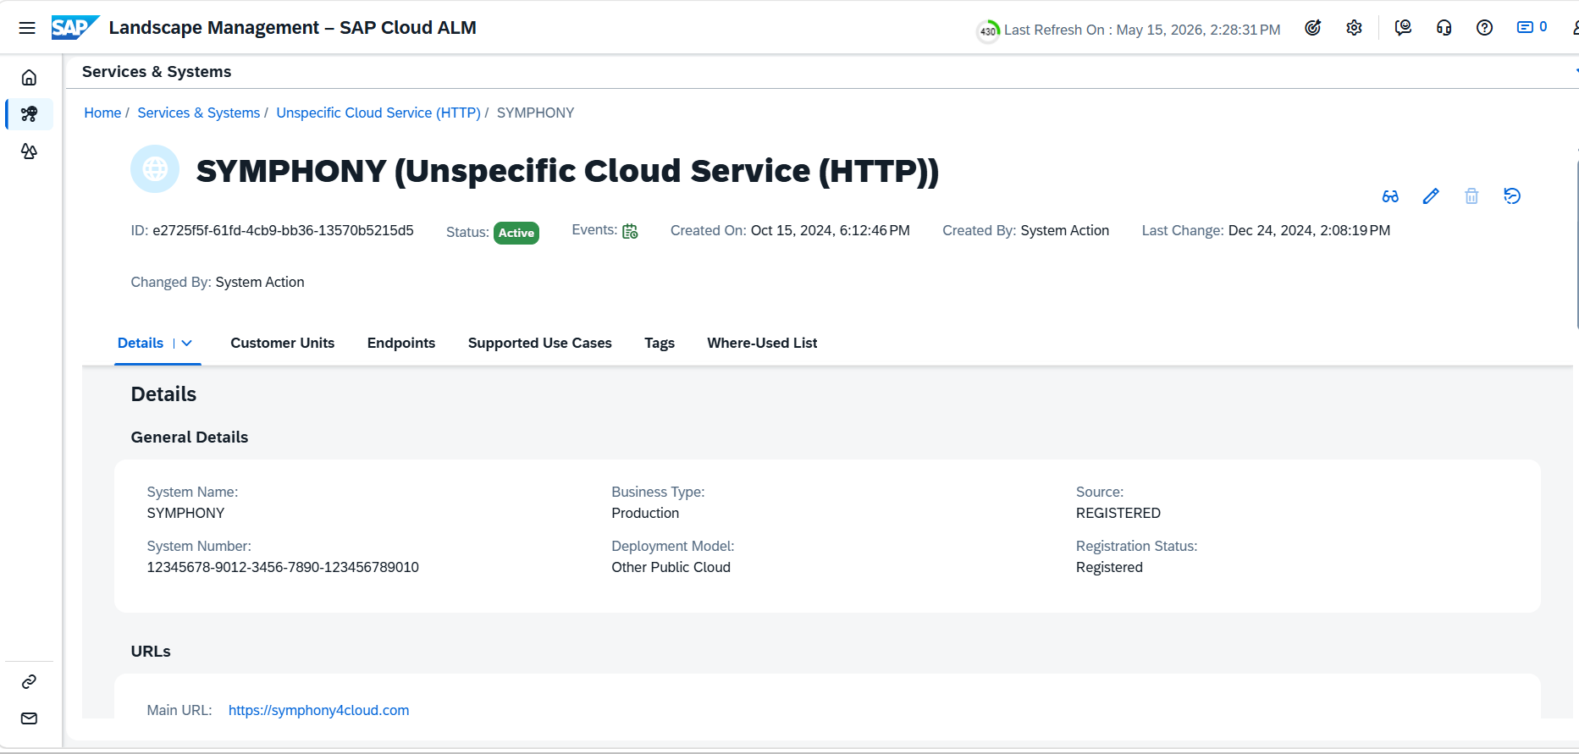Click the glasses display mode icon

pyautogui.click(x=1390, y=196)
